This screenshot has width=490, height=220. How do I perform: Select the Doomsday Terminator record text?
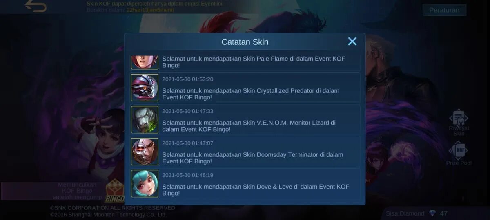point(253,158)
